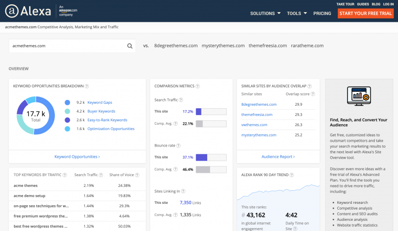Open help for Similar Sites by Audience Overlap
This screenshot has height=231, width=398.
pos(309,86)
